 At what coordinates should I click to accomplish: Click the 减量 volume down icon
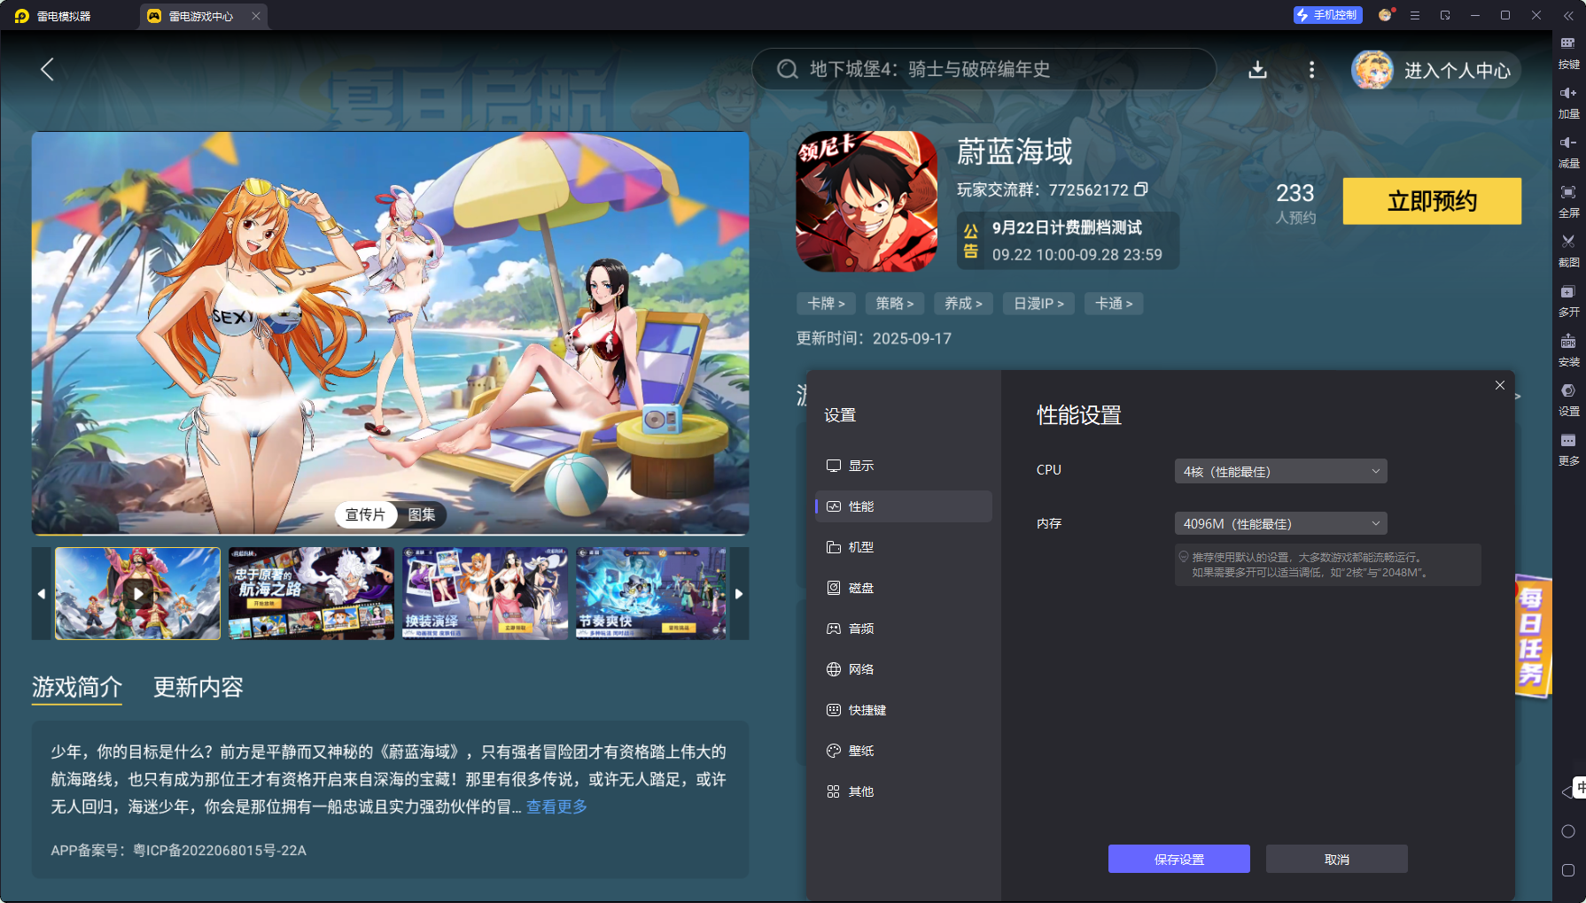[1568, 143]
